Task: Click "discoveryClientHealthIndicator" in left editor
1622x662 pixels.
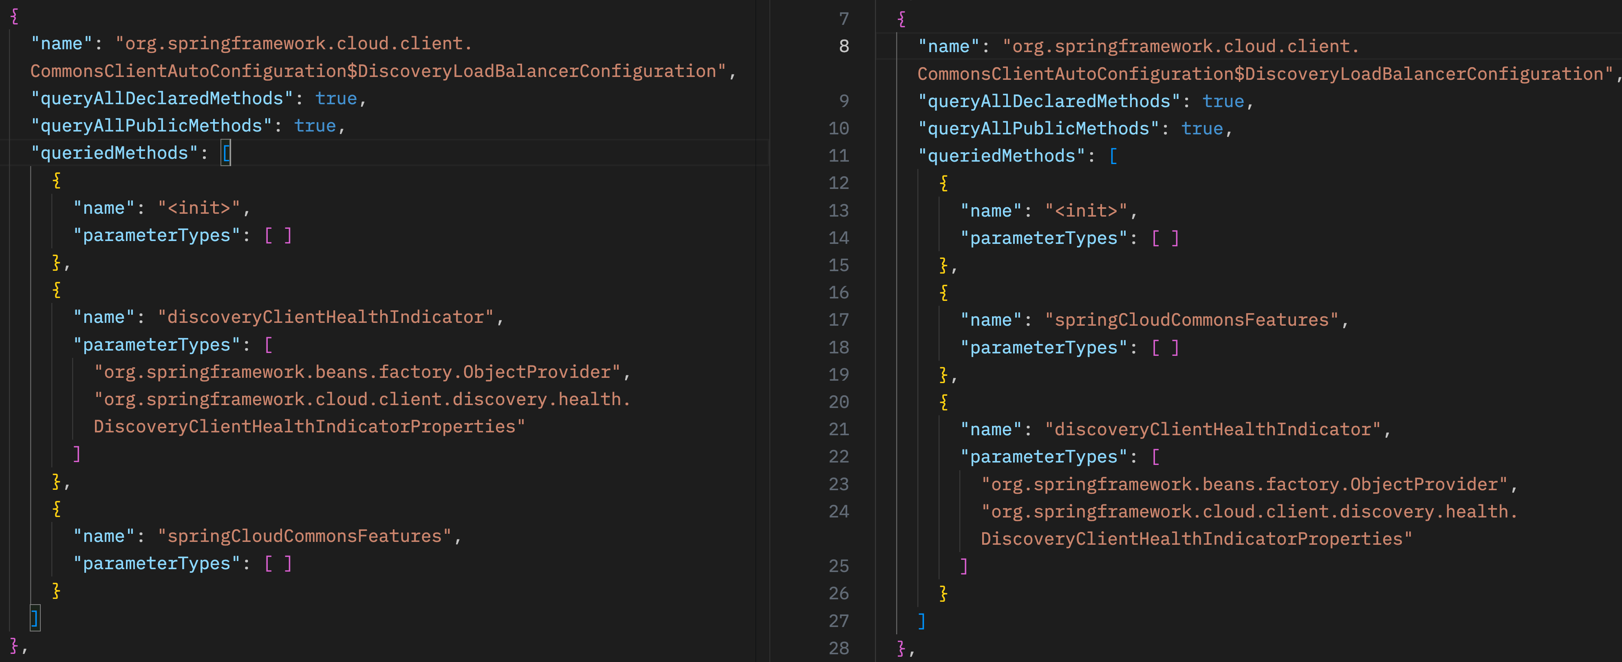Action: pos(326,317)
